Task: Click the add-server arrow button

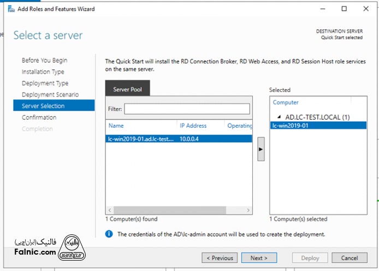Action: click(260, 148)
